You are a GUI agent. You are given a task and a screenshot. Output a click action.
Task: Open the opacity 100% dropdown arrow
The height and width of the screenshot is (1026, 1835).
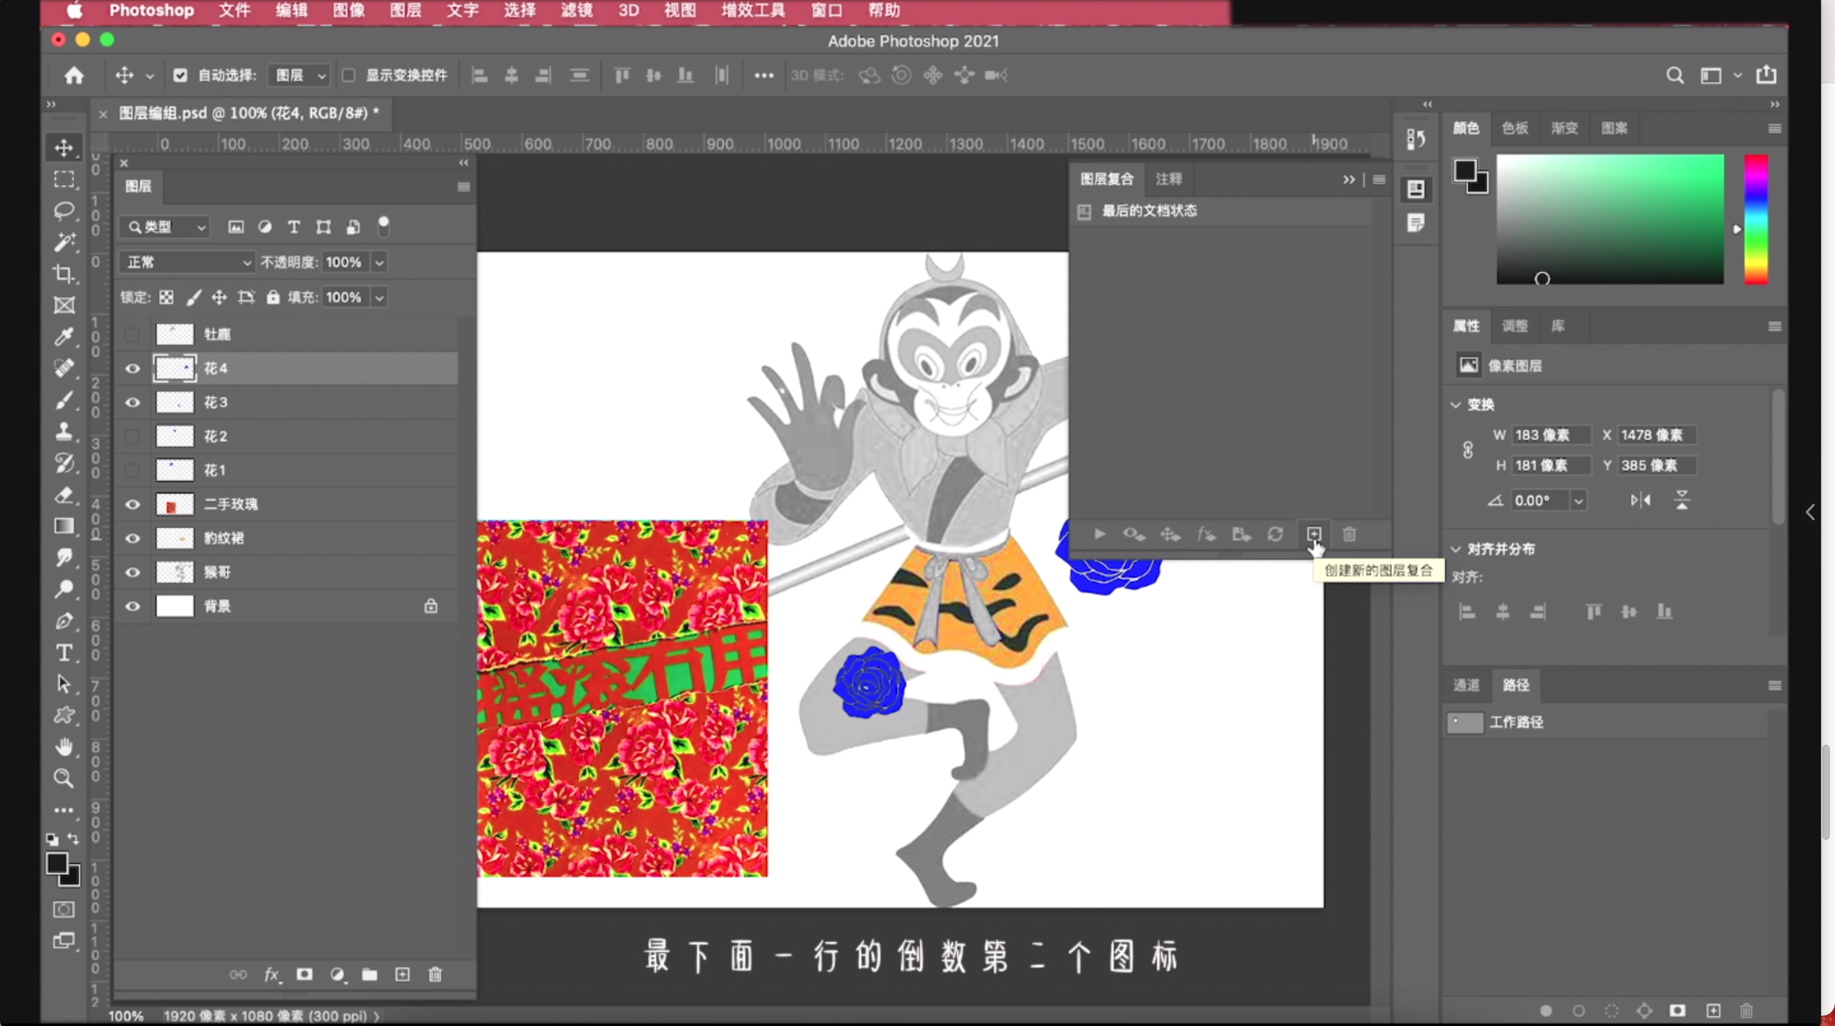[x=380, y=262]
